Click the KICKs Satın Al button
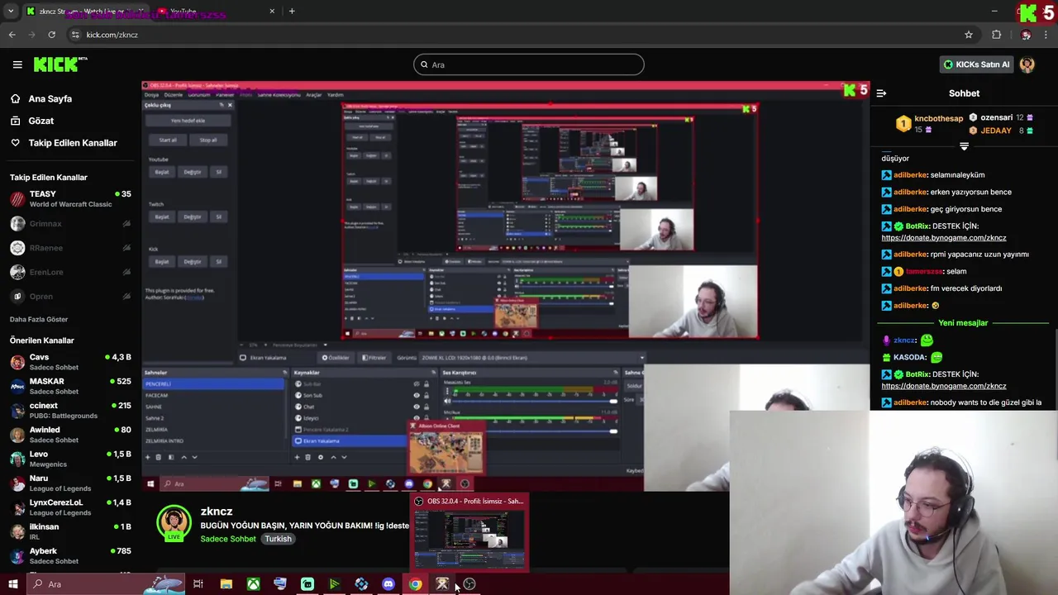Viewport: 1058px width, 595px height. pyautogui.click(x=978, y=64)
